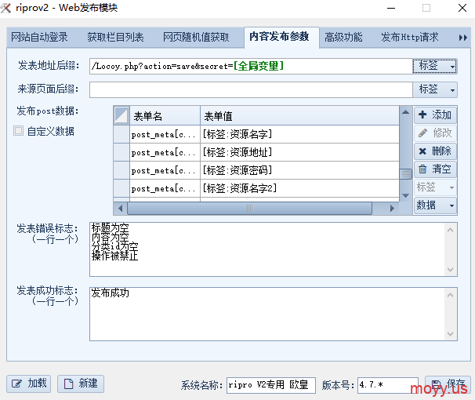Click the 清空 trash button
Viewport: 475px width, 400px height.
pyautogui.click(x=435, y=169)
